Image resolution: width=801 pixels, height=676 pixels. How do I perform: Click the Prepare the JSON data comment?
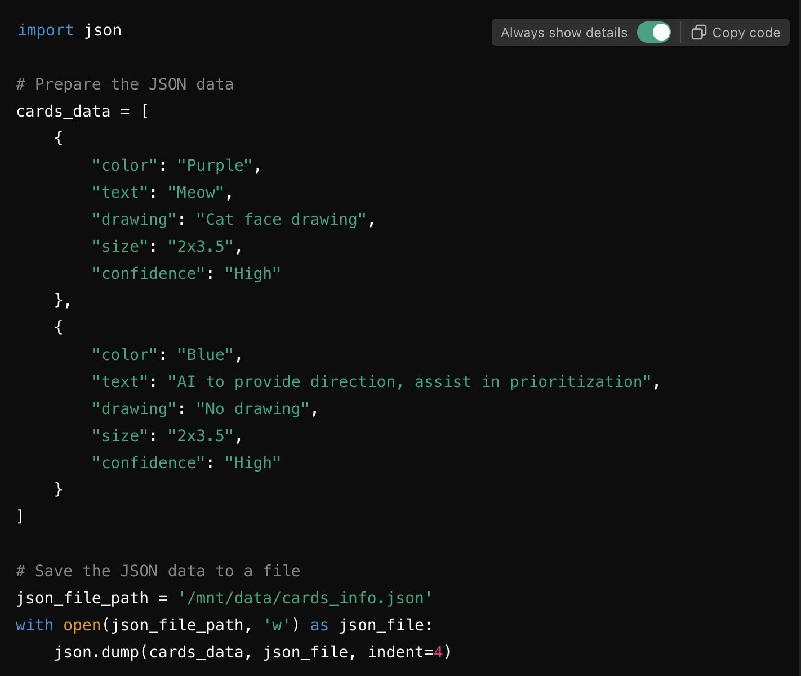(x=124, y=84)
